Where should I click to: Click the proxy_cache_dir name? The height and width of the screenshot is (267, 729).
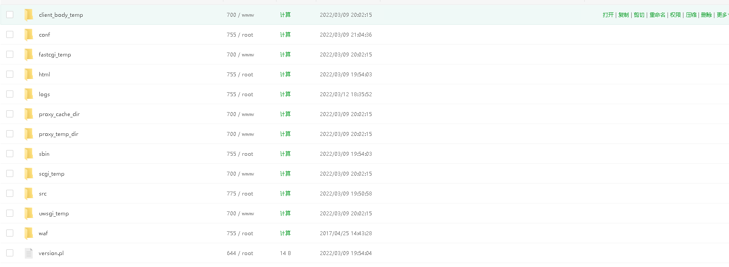point(59,114)
